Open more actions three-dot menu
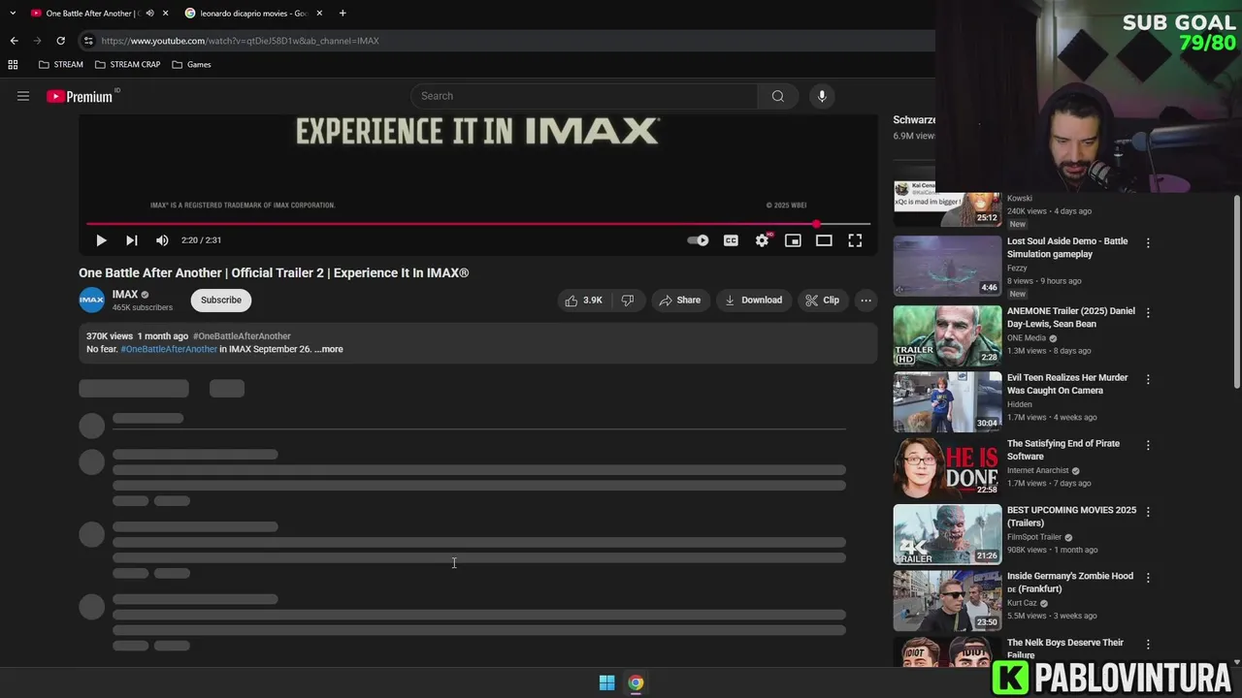This screenshot has height=698, width=1242. tap(866, 301)
